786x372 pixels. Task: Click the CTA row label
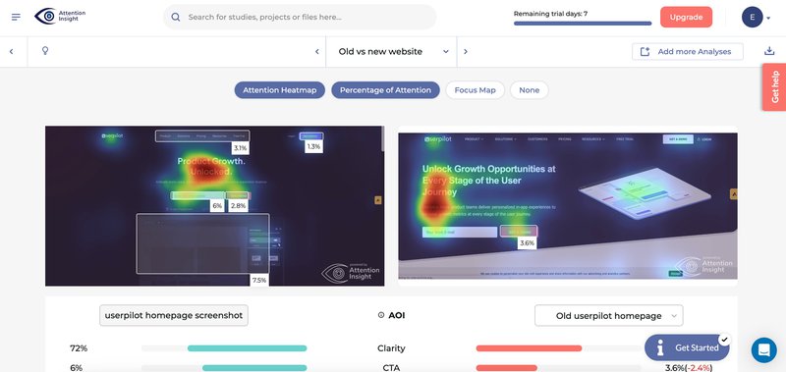(x=391, y=368)
